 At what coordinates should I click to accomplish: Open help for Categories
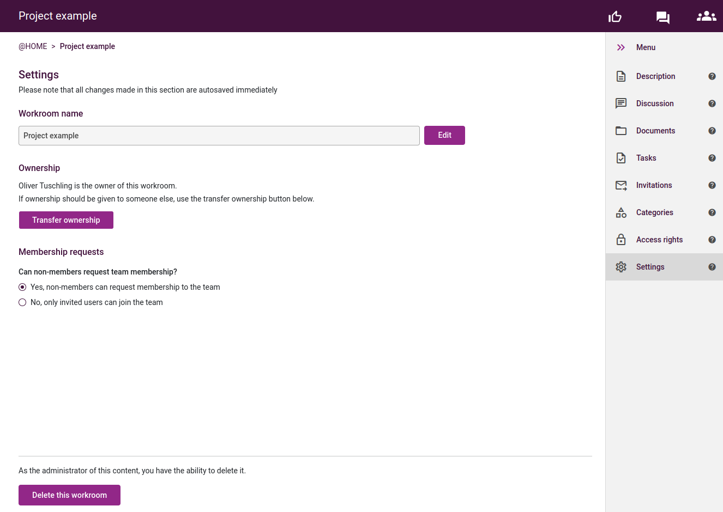click(x=712, y=212)
